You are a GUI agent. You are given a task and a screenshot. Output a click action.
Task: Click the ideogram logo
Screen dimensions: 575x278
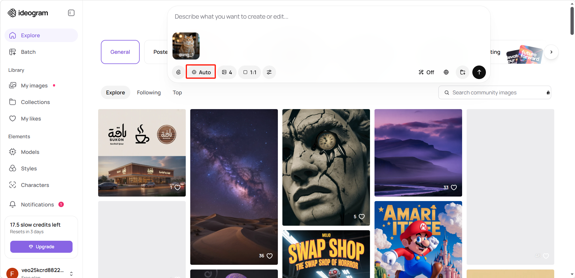(x=28, y=13)
